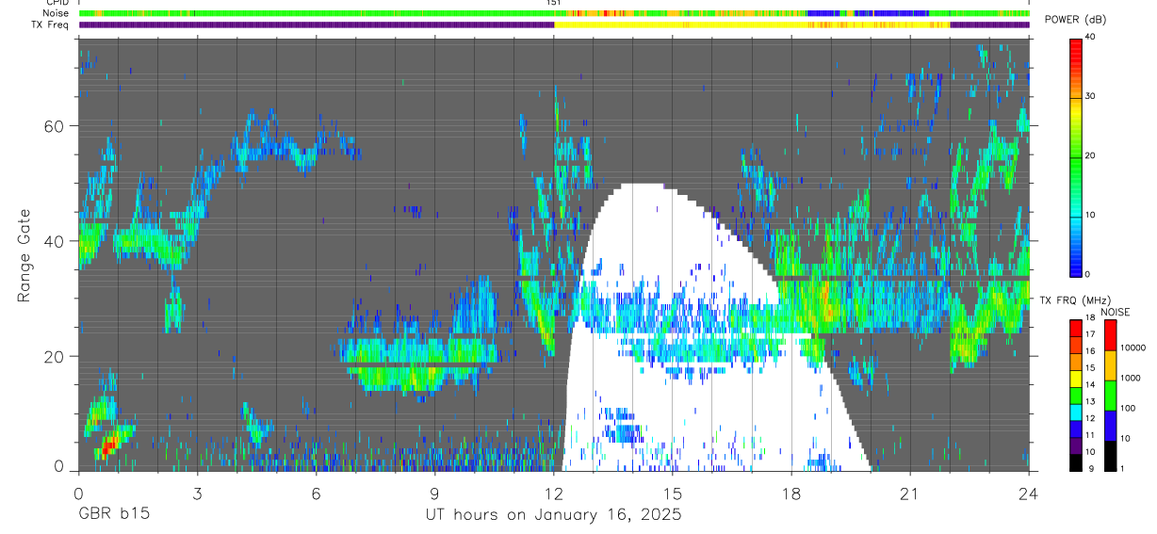Select "40" on the POWER scale
1157x534 pixels.
(1090, 37)
